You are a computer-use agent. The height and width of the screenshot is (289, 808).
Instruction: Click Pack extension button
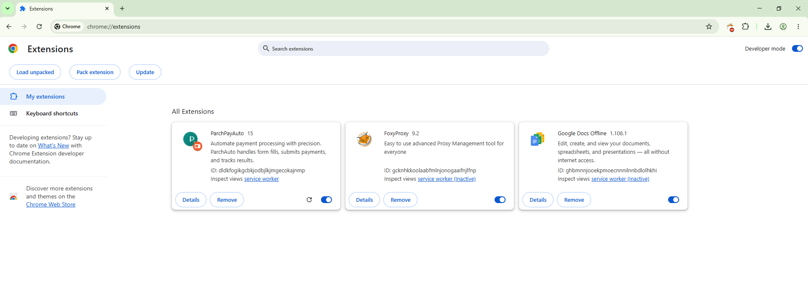(95, 72)
